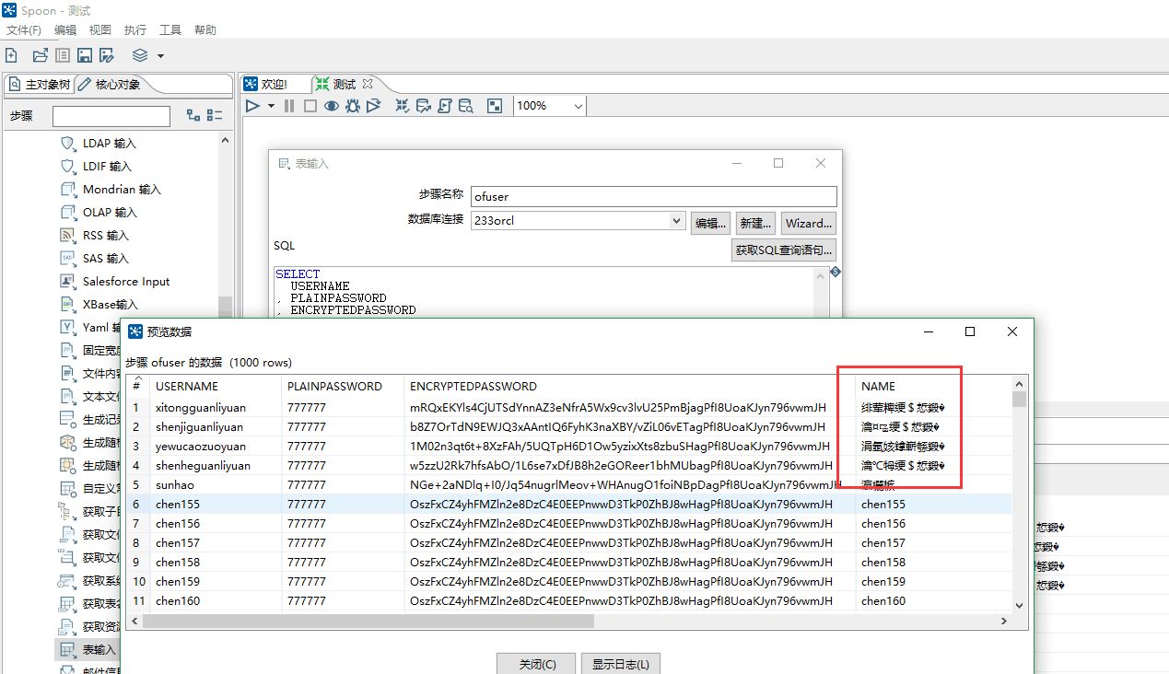This screenshot has height=674, width=1169.
Task: Click the NAME column header
Action: [x=934, y=386]
